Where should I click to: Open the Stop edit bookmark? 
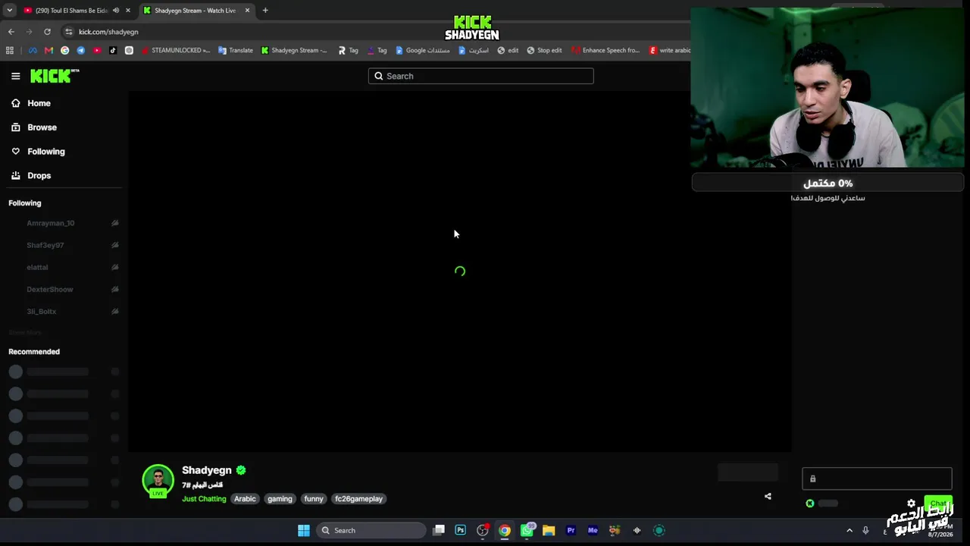545,51
